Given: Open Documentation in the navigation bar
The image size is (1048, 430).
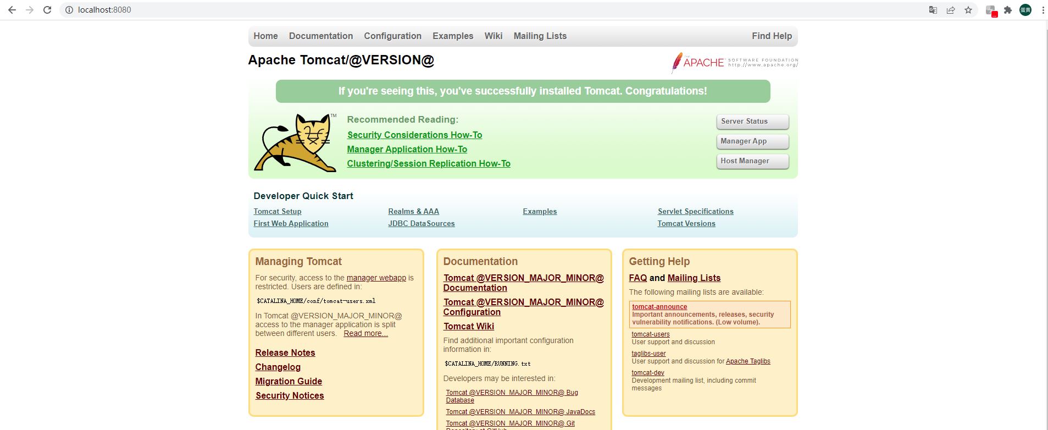Looking at the screenshot, I should point(321,36).
